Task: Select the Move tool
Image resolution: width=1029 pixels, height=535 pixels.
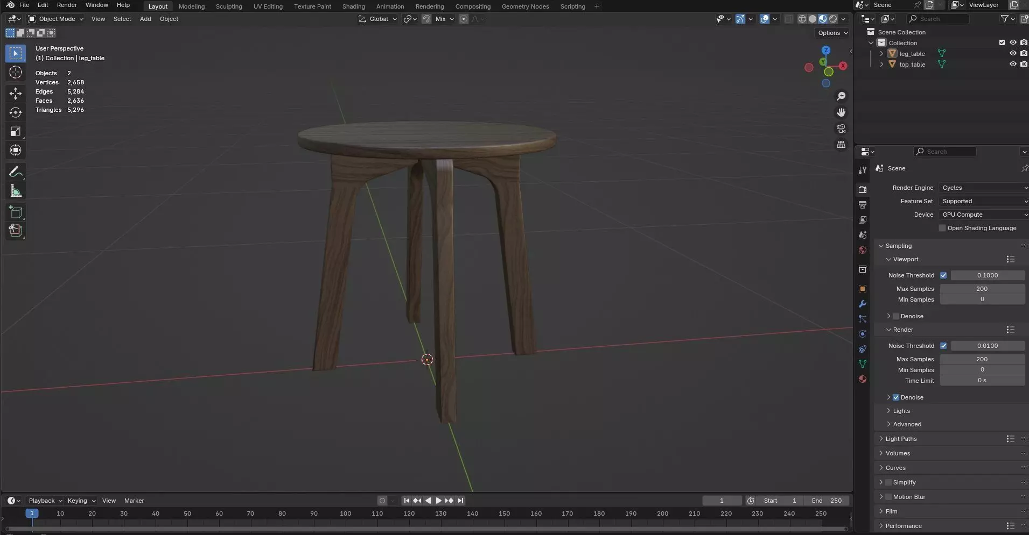Action: click(16, 94)
